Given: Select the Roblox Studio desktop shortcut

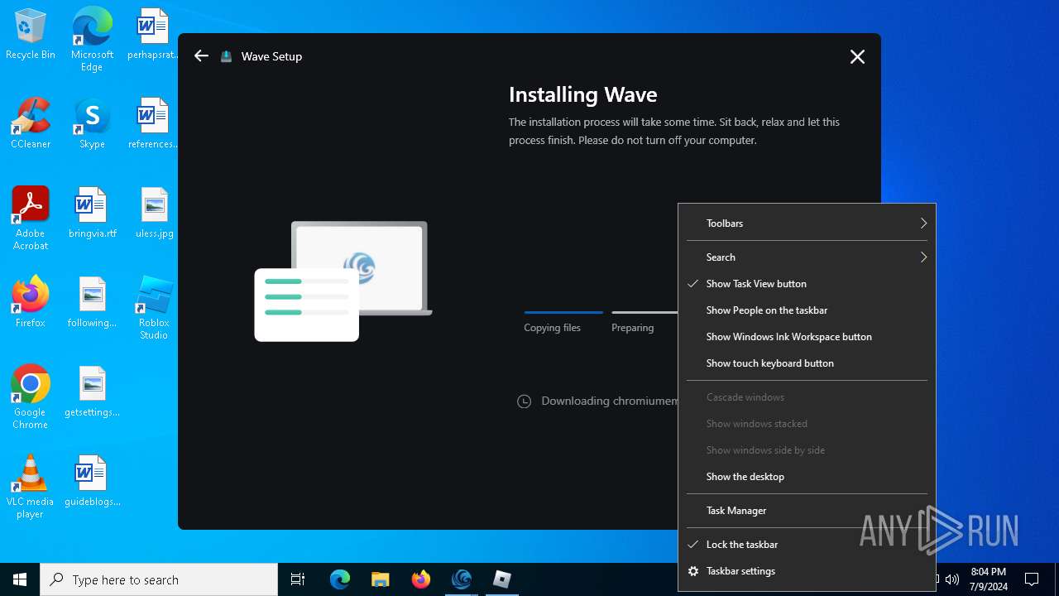Looking at the screenshot, I should (x=154, y=308).
